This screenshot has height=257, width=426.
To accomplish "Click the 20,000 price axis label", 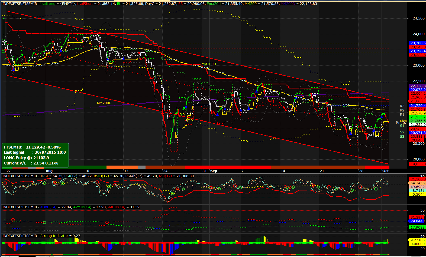I will [x=419, y=159].
